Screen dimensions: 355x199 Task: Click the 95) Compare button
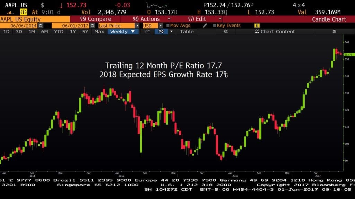click(96, 19)
